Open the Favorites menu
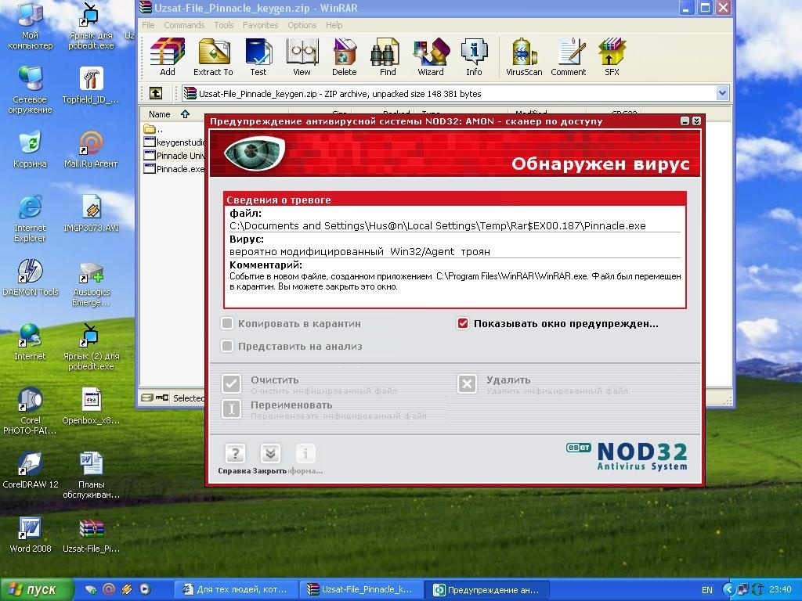 click(x=260, y=25)
